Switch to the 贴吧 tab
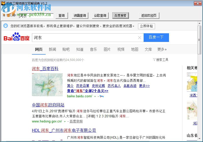 (66, 49)
